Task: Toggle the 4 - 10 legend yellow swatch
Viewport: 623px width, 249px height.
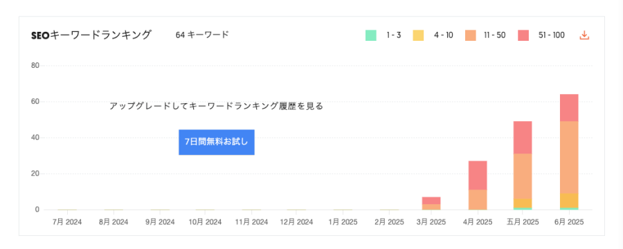Action: click(x=418, y=35)
